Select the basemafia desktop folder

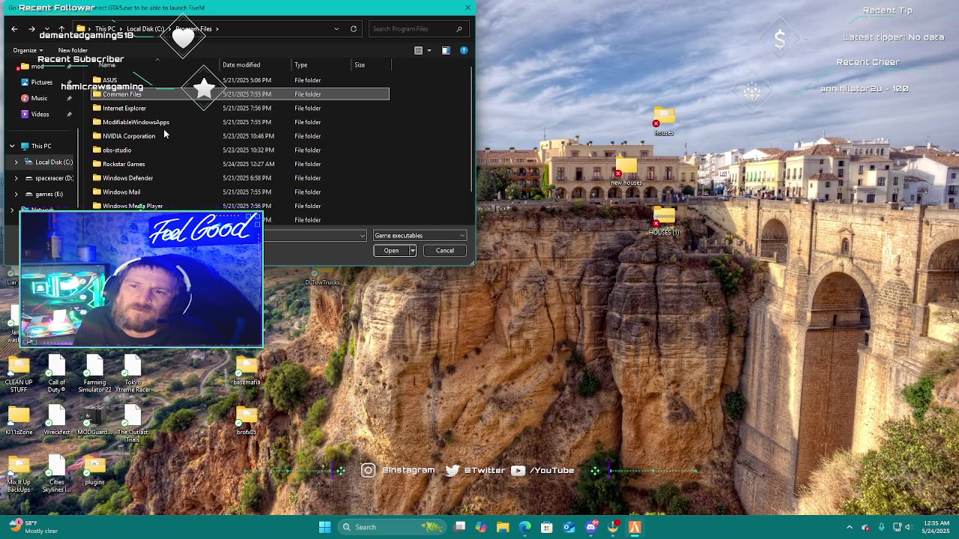(246, 371)
